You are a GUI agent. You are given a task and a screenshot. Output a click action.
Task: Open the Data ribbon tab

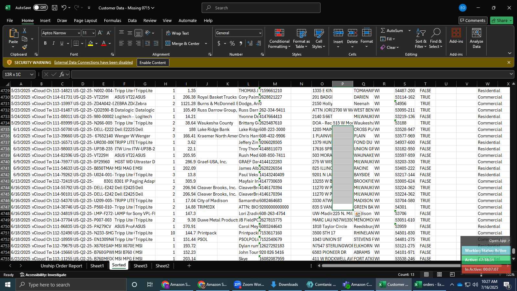click(x=132, y=20)
